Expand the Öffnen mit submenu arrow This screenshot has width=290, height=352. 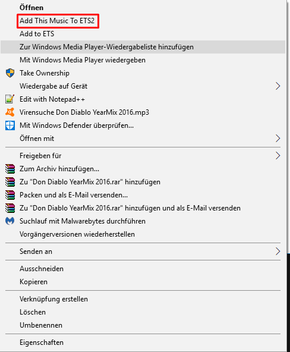278,139
